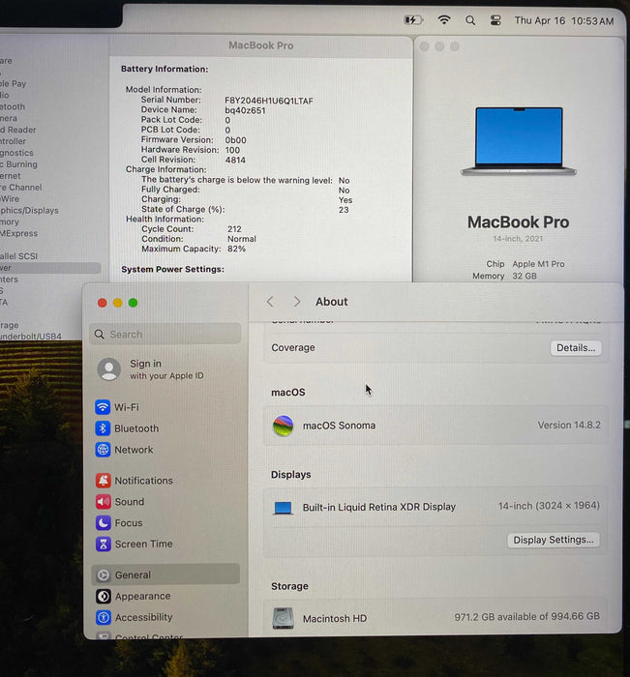Click battery serial number F8Y2046H1U6Q1LTAF
Screen dimensions: 630x677
pyautogui.click(x=269, y=101)
